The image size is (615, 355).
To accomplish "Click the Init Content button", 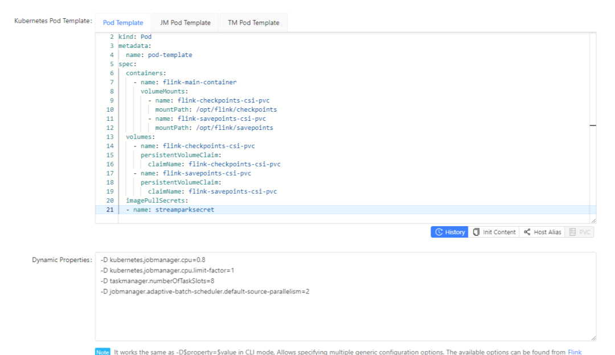I will tap(494, 232).
